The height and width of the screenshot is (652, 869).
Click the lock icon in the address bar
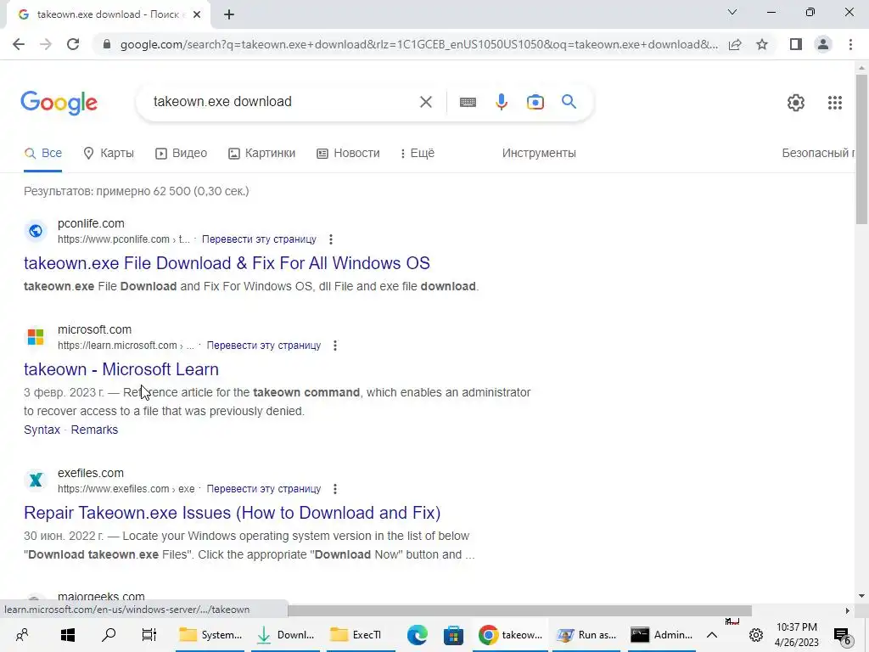coord(107,44)
